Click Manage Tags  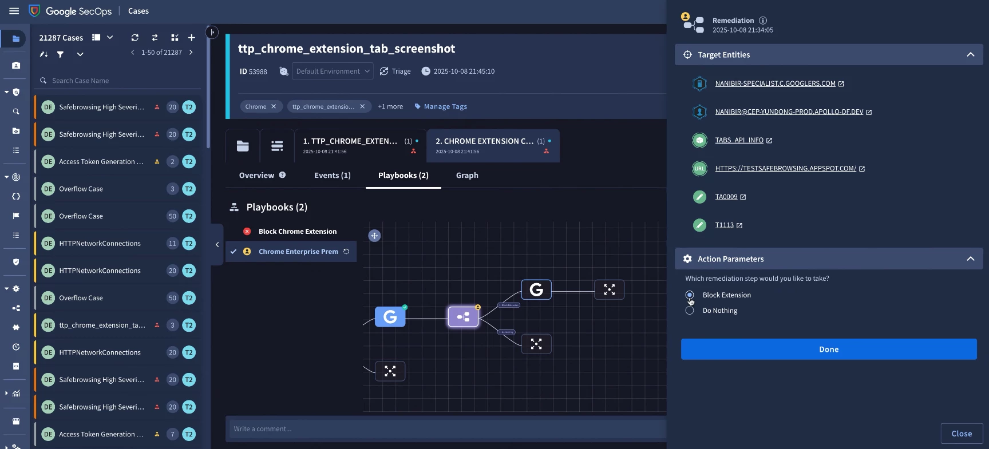(x=441, y=106)
